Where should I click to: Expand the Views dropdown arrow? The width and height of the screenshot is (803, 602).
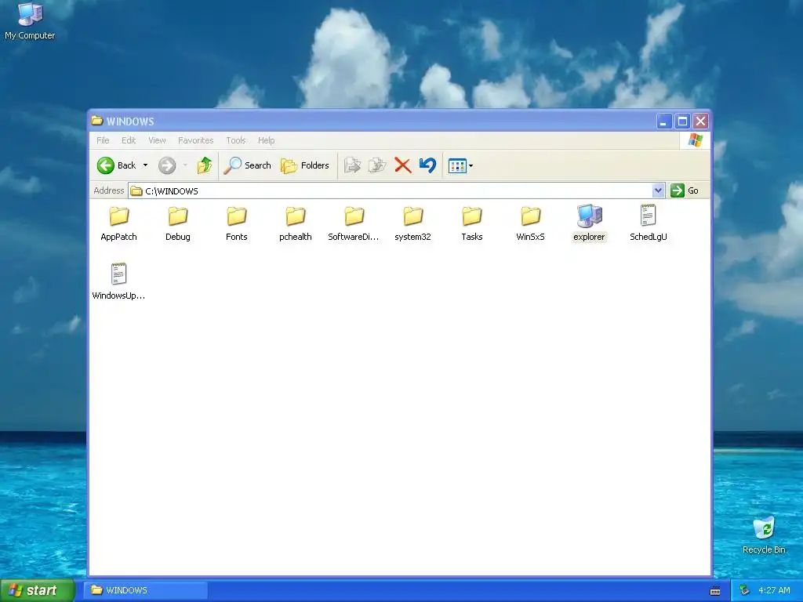[471, 166]
